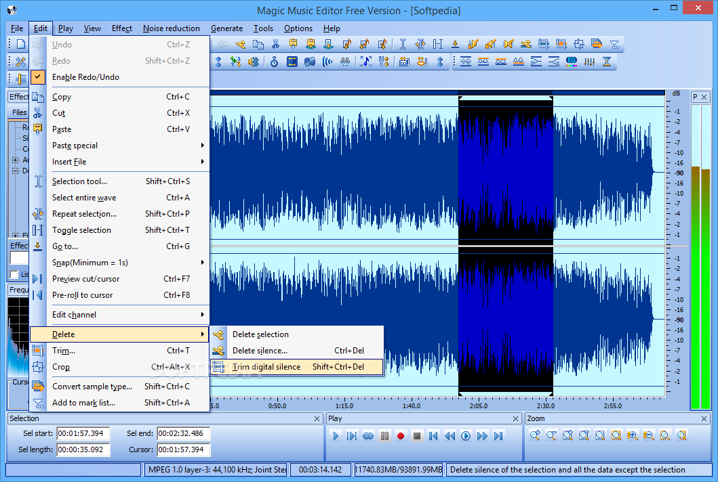The width and height of the screenshot is (718, 482).
Task: Click the Zoom in icon in Zoom panel
Action: 534,436
